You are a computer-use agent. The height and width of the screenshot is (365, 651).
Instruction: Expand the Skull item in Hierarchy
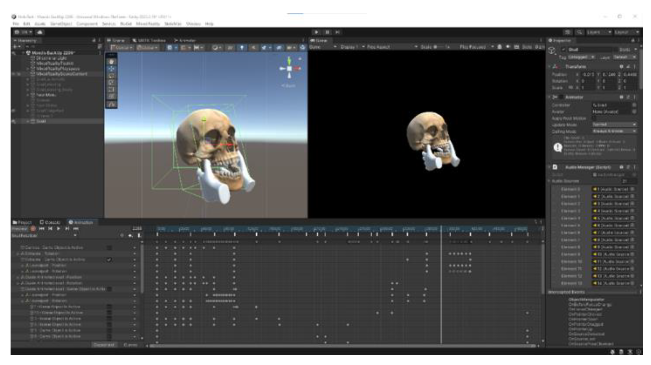pos(28,121)
